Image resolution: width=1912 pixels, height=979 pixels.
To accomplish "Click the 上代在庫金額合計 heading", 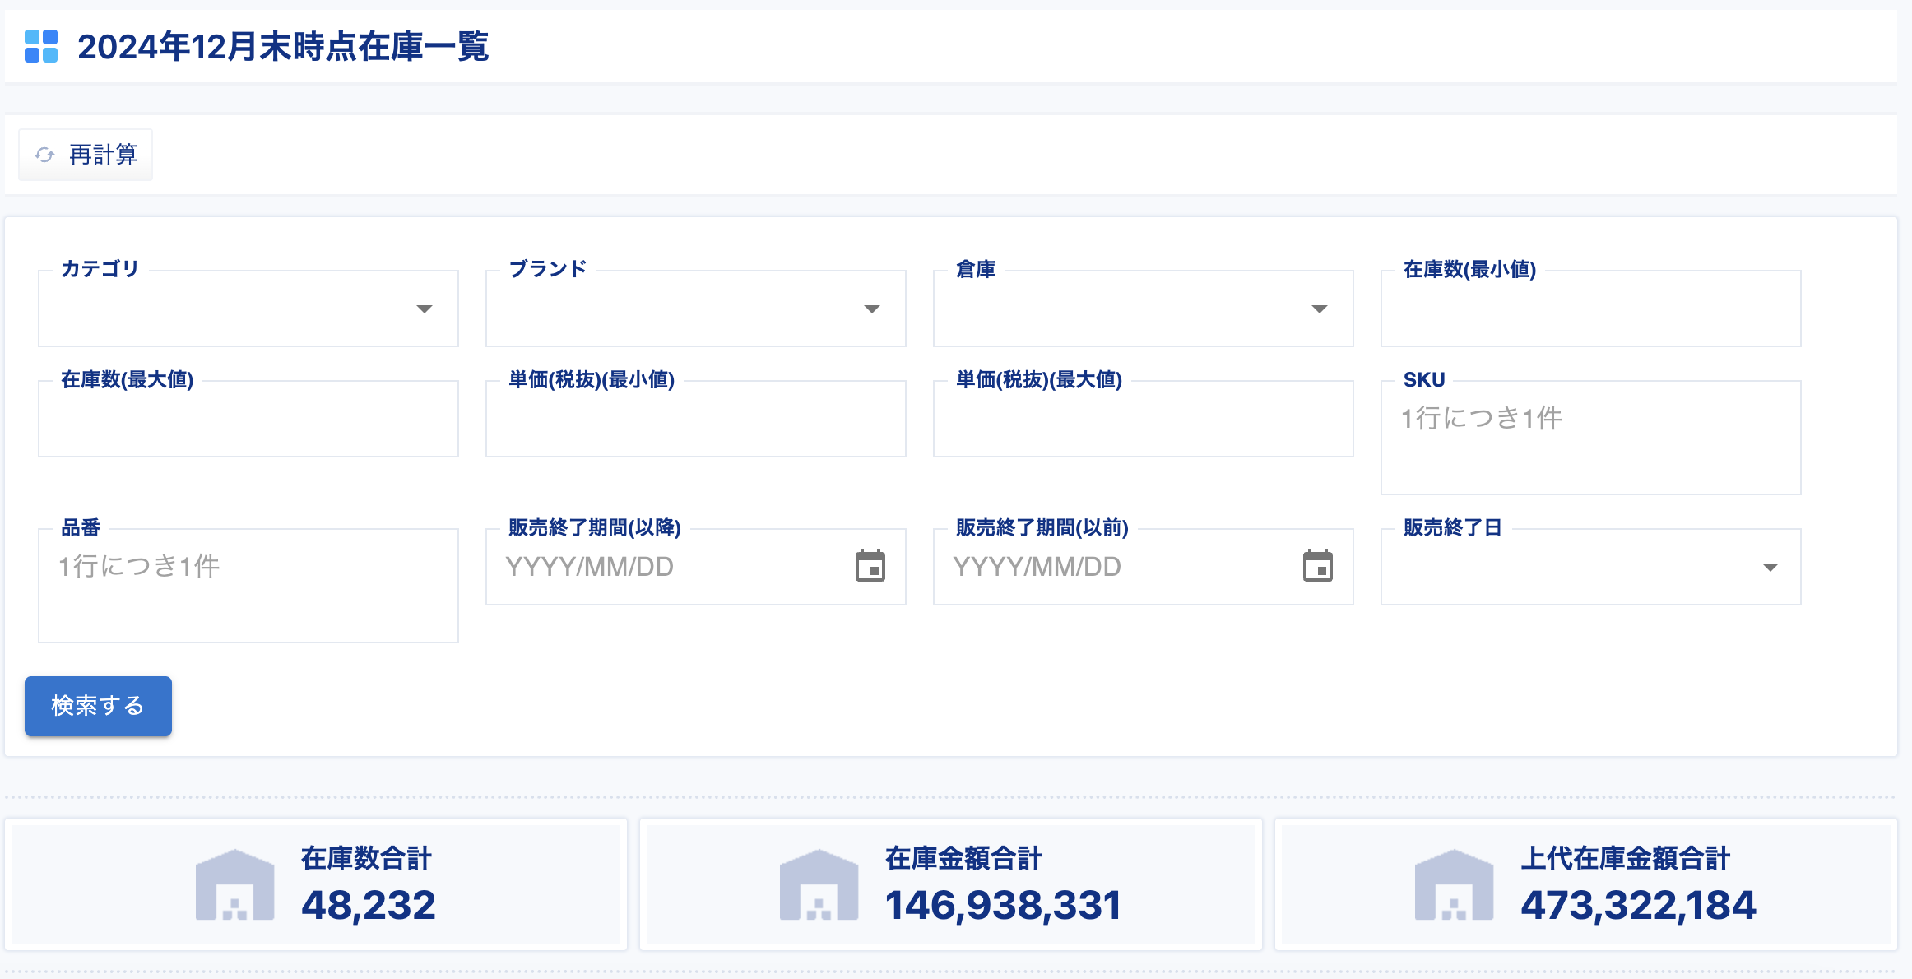I will click(1625, 858).
